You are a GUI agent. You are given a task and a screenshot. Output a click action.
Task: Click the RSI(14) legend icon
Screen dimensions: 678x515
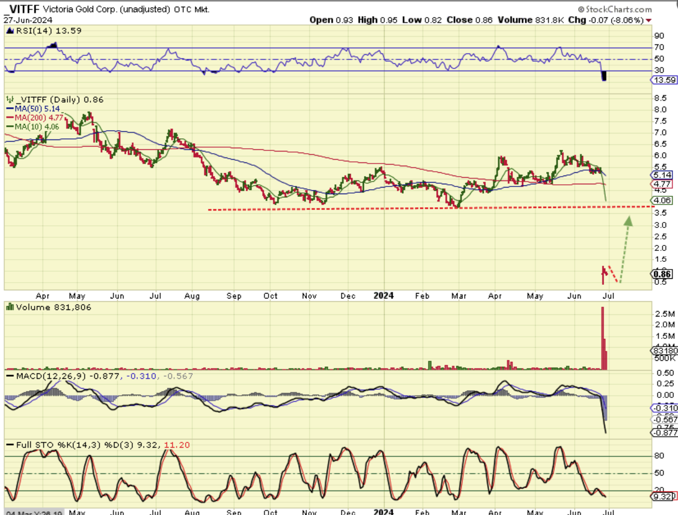pos(9,31)
